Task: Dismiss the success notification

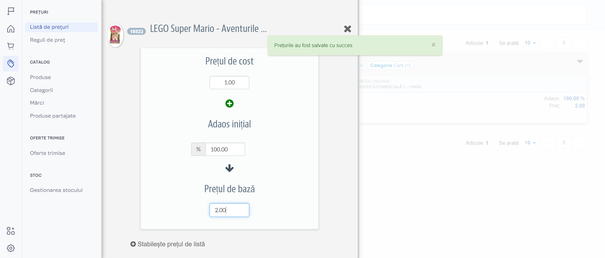Action: 433,45
